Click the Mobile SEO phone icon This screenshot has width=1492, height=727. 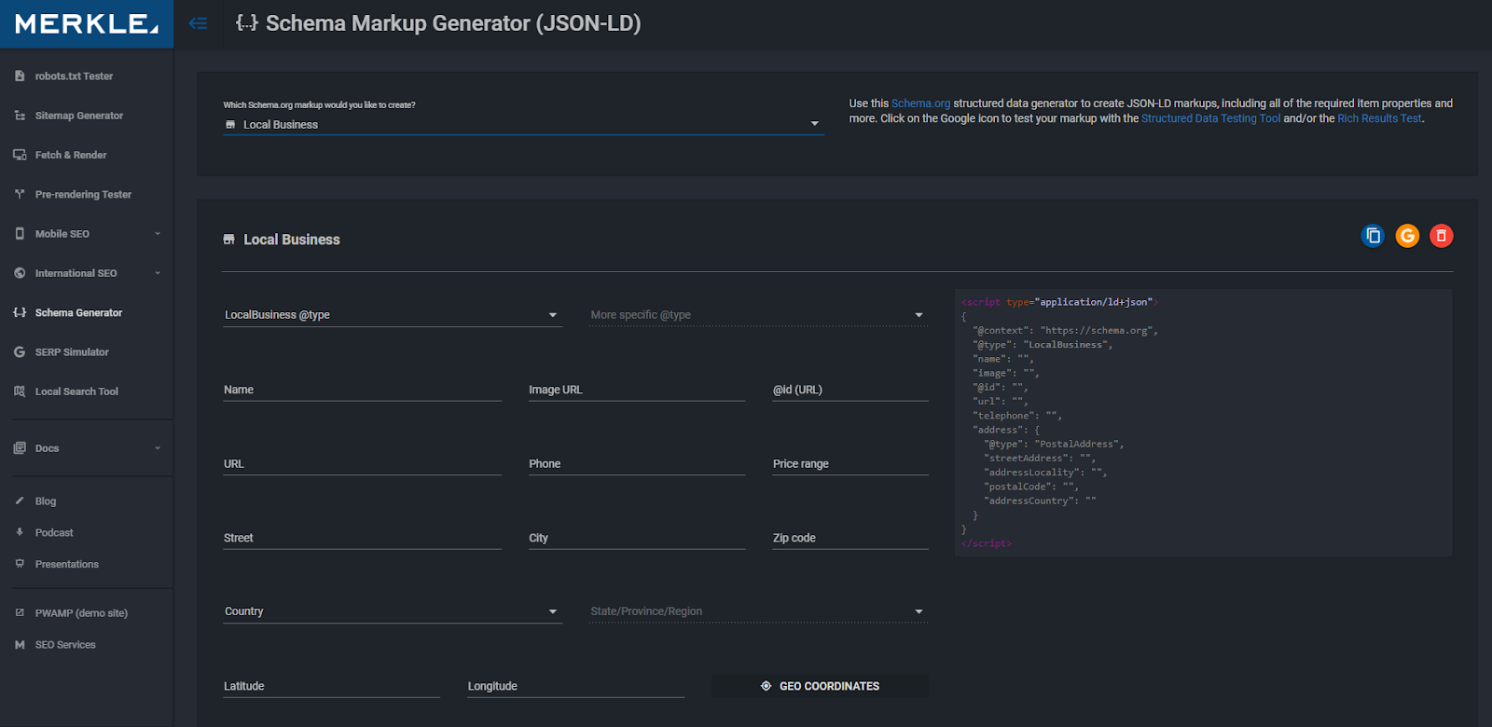point(20,234)
